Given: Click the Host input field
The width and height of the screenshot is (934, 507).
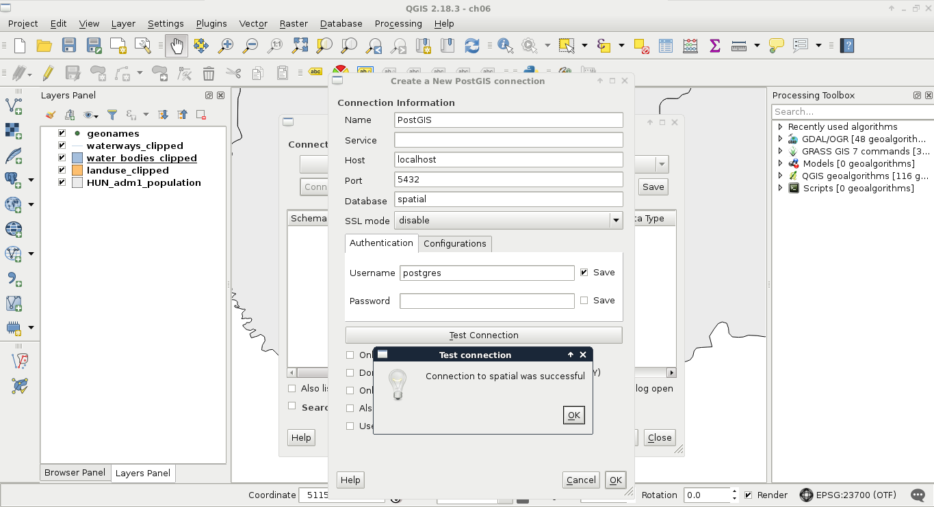Looking at the screenshot, I should click(x=508, y=160).
